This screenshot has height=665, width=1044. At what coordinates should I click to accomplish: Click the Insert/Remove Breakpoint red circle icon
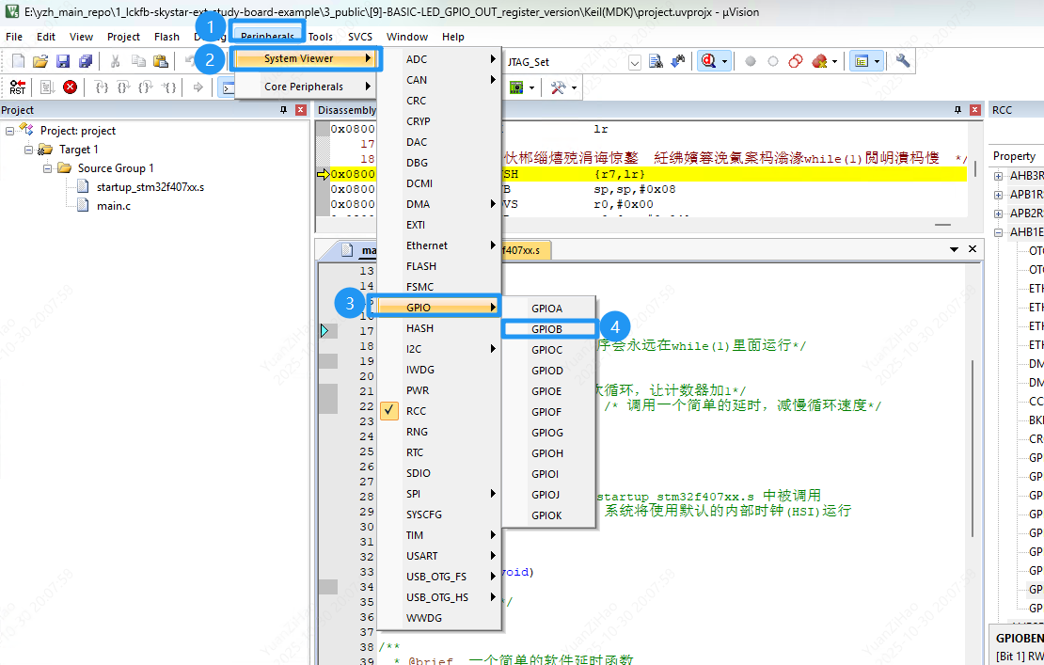point(751,61)
